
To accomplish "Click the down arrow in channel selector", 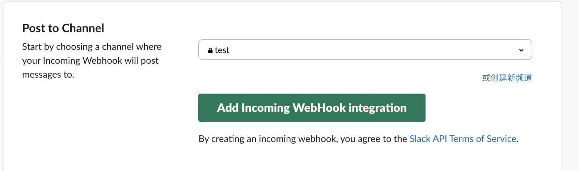I will (521, 50).
